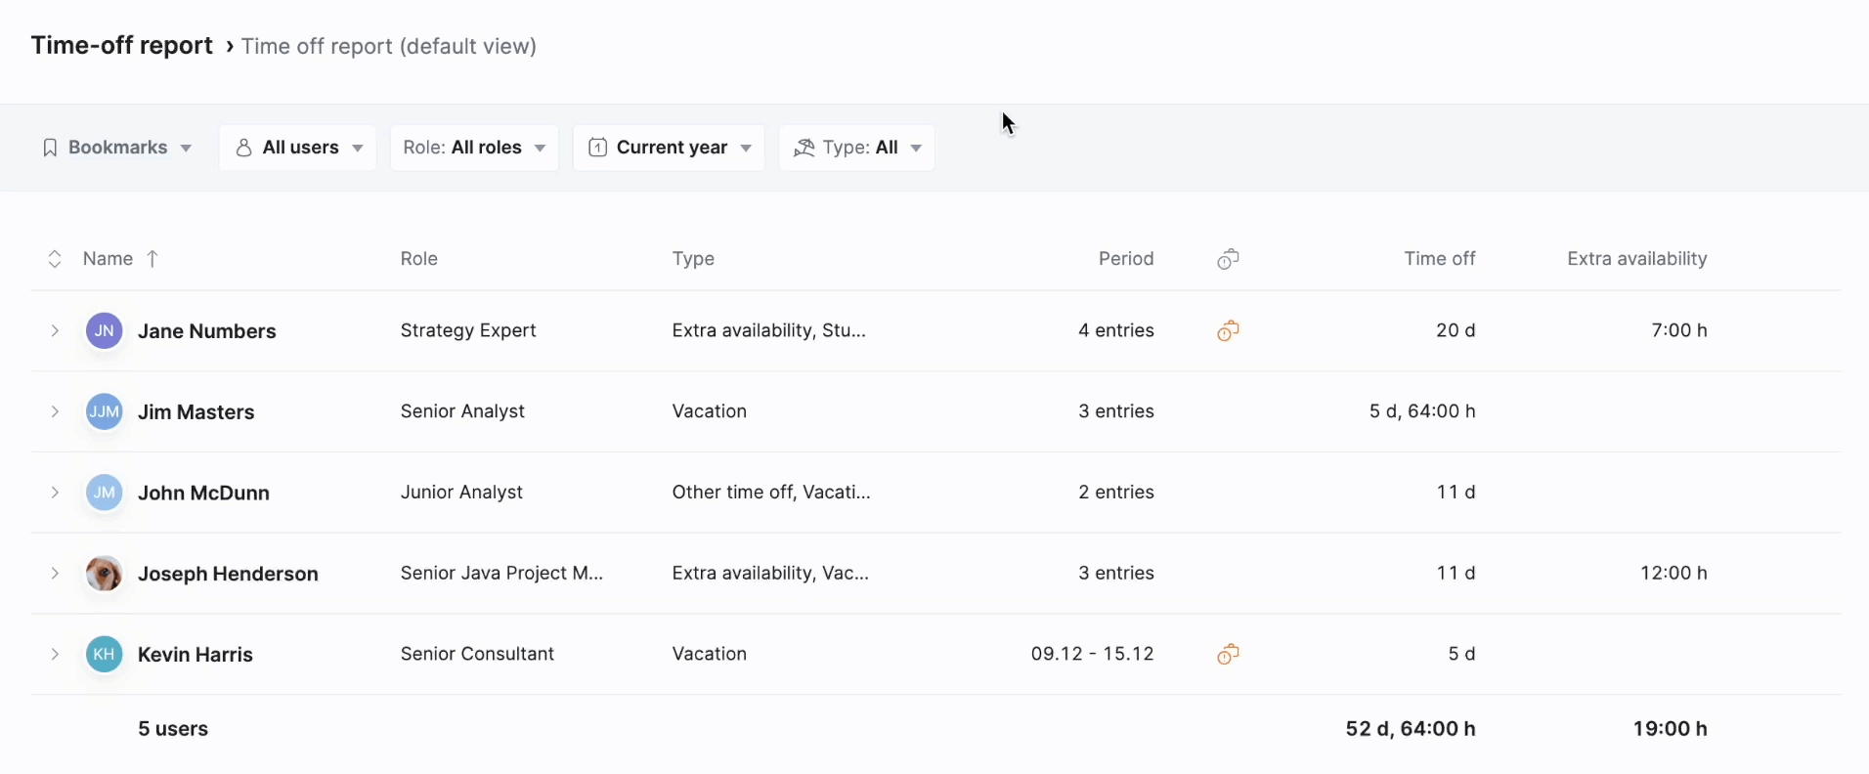The image size is (1869, 774).
Task: Sort by the Extra availability column header
Action: click(x=1637, y=259)
